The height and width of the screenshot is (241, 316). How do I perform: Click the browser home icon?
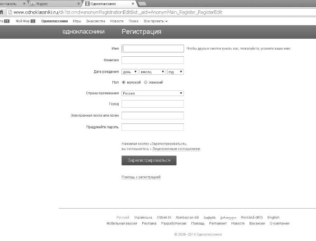[x=1, y=12]
